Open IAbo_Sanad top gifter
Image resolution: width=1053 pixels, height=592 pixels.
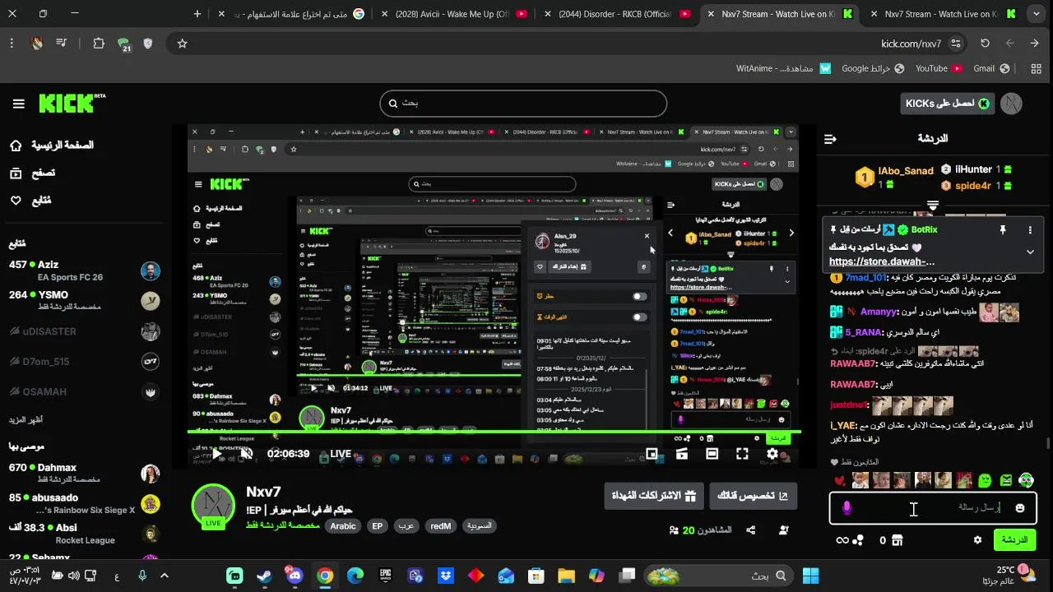[896, 177]
